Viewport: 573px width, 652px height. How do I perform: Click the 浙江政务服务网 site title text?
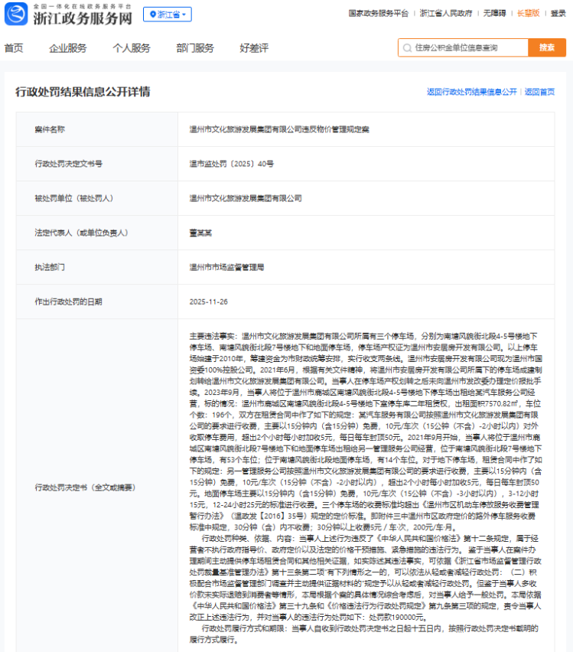(83, 17)
